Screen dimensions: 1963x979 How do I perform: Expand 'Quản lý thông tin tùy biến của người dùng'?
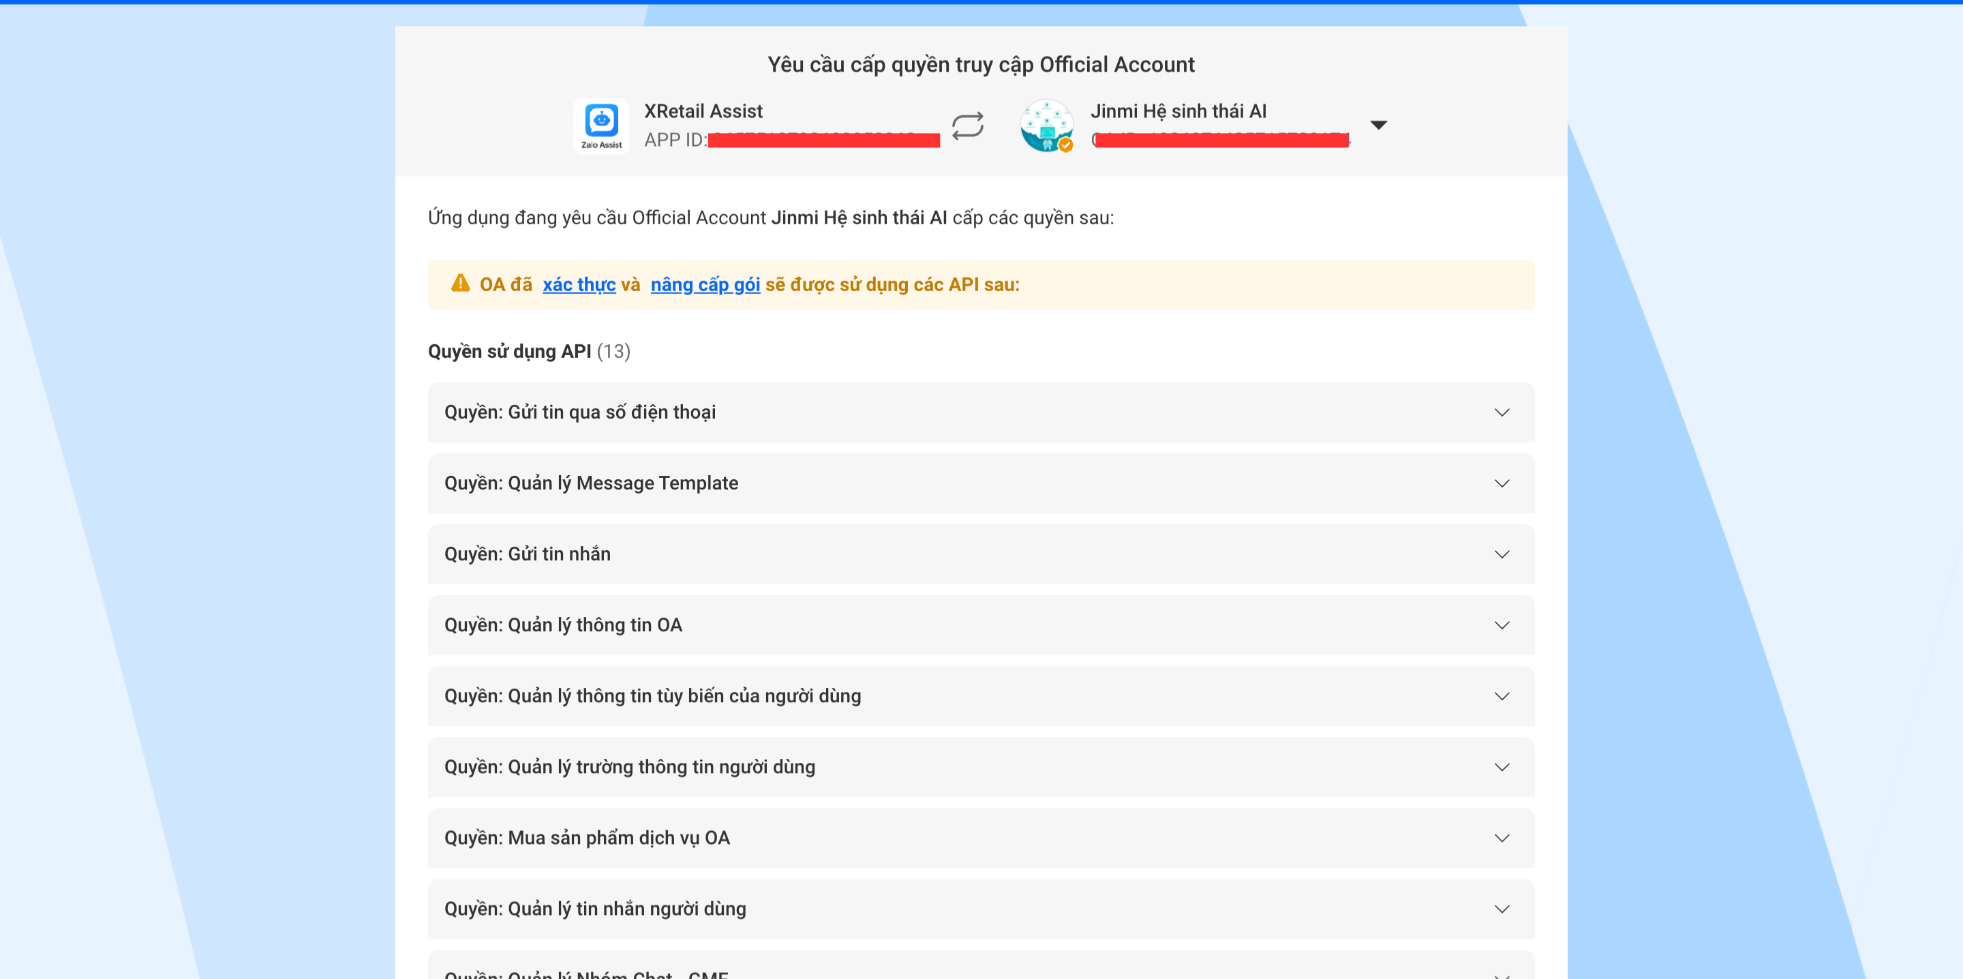[981, 696]
